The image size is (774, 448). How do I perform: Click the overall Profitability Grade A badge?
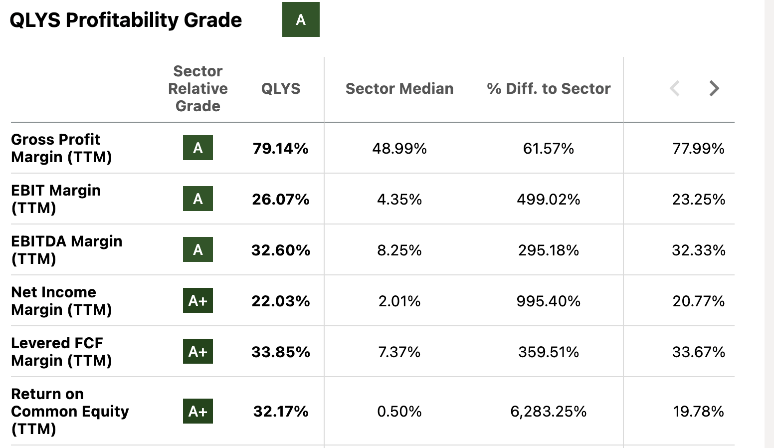point(301,20)
